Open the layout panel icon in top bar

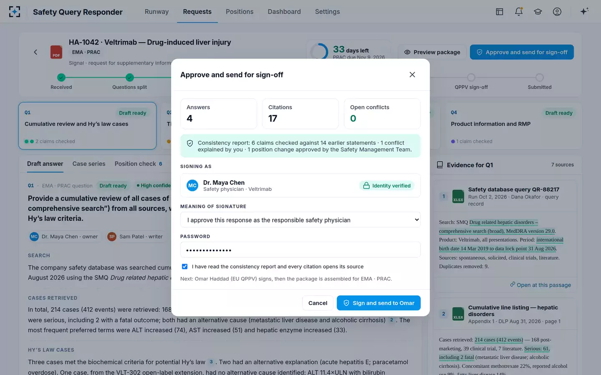click(x=500, y=12)
